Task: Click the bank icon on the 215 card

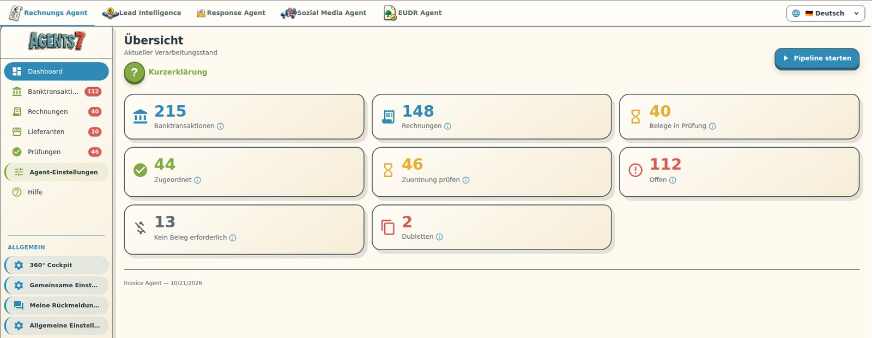Action: pos(140,117)
